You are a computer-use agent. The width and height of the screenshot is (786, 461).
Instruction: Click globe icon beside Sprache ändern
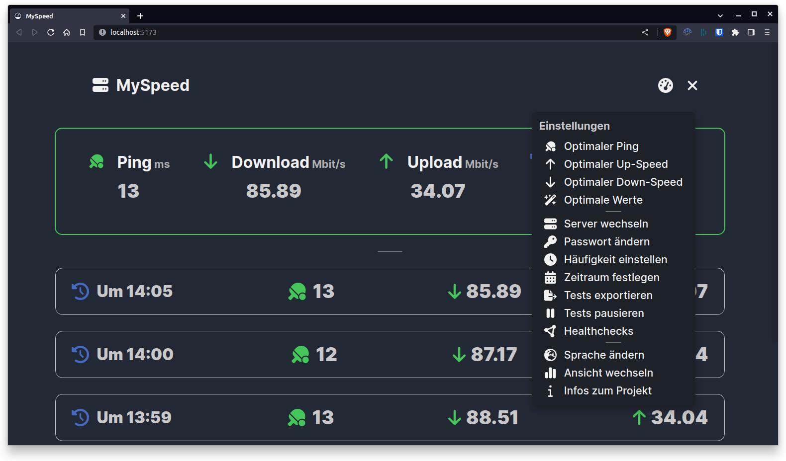coord(550,355)
